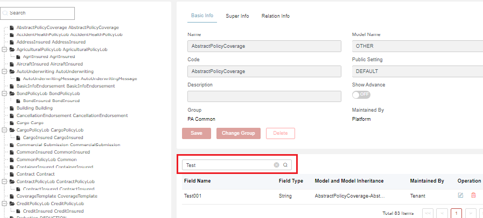483x218 pixels.
Task: Open the Model Name dropdown showing OTHER
Action: coord(417,46)
